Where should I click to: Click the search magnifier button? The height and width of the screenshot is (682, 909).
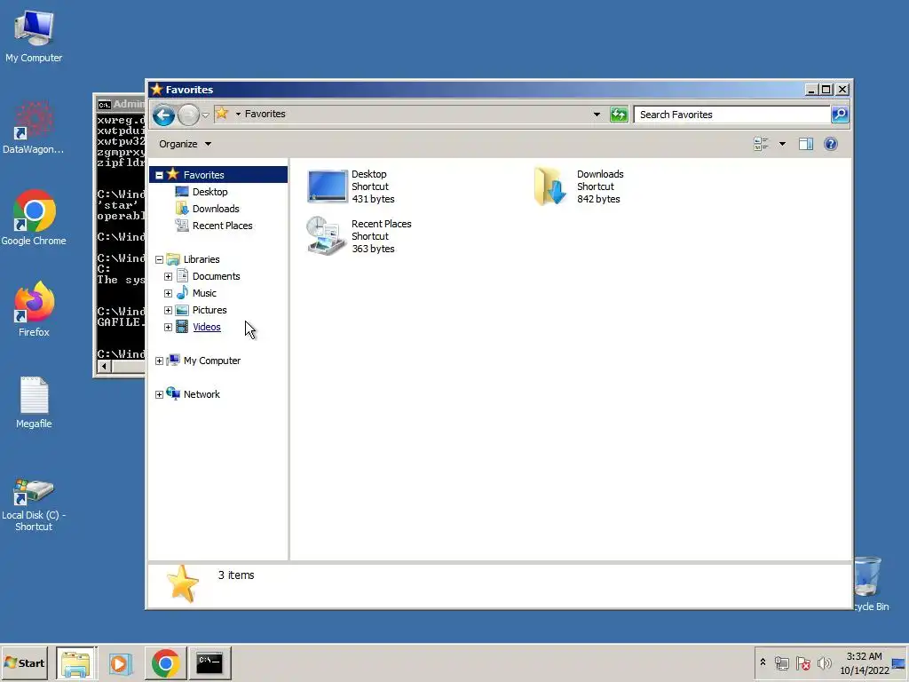pyautogui.click(x=840, y=115)
